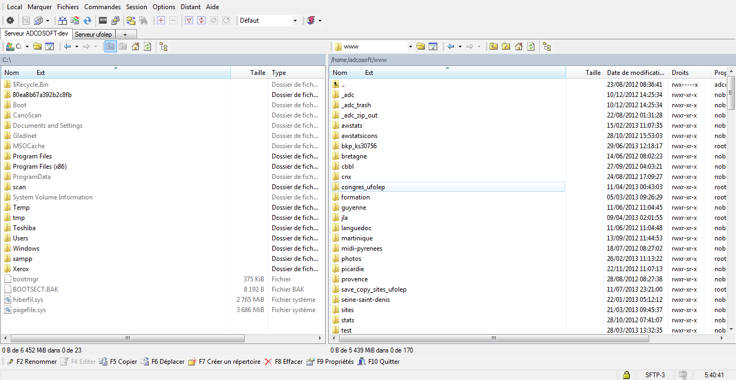Click F2 Renommer button
The image size is (736, 380).
[x=32, y=362]
